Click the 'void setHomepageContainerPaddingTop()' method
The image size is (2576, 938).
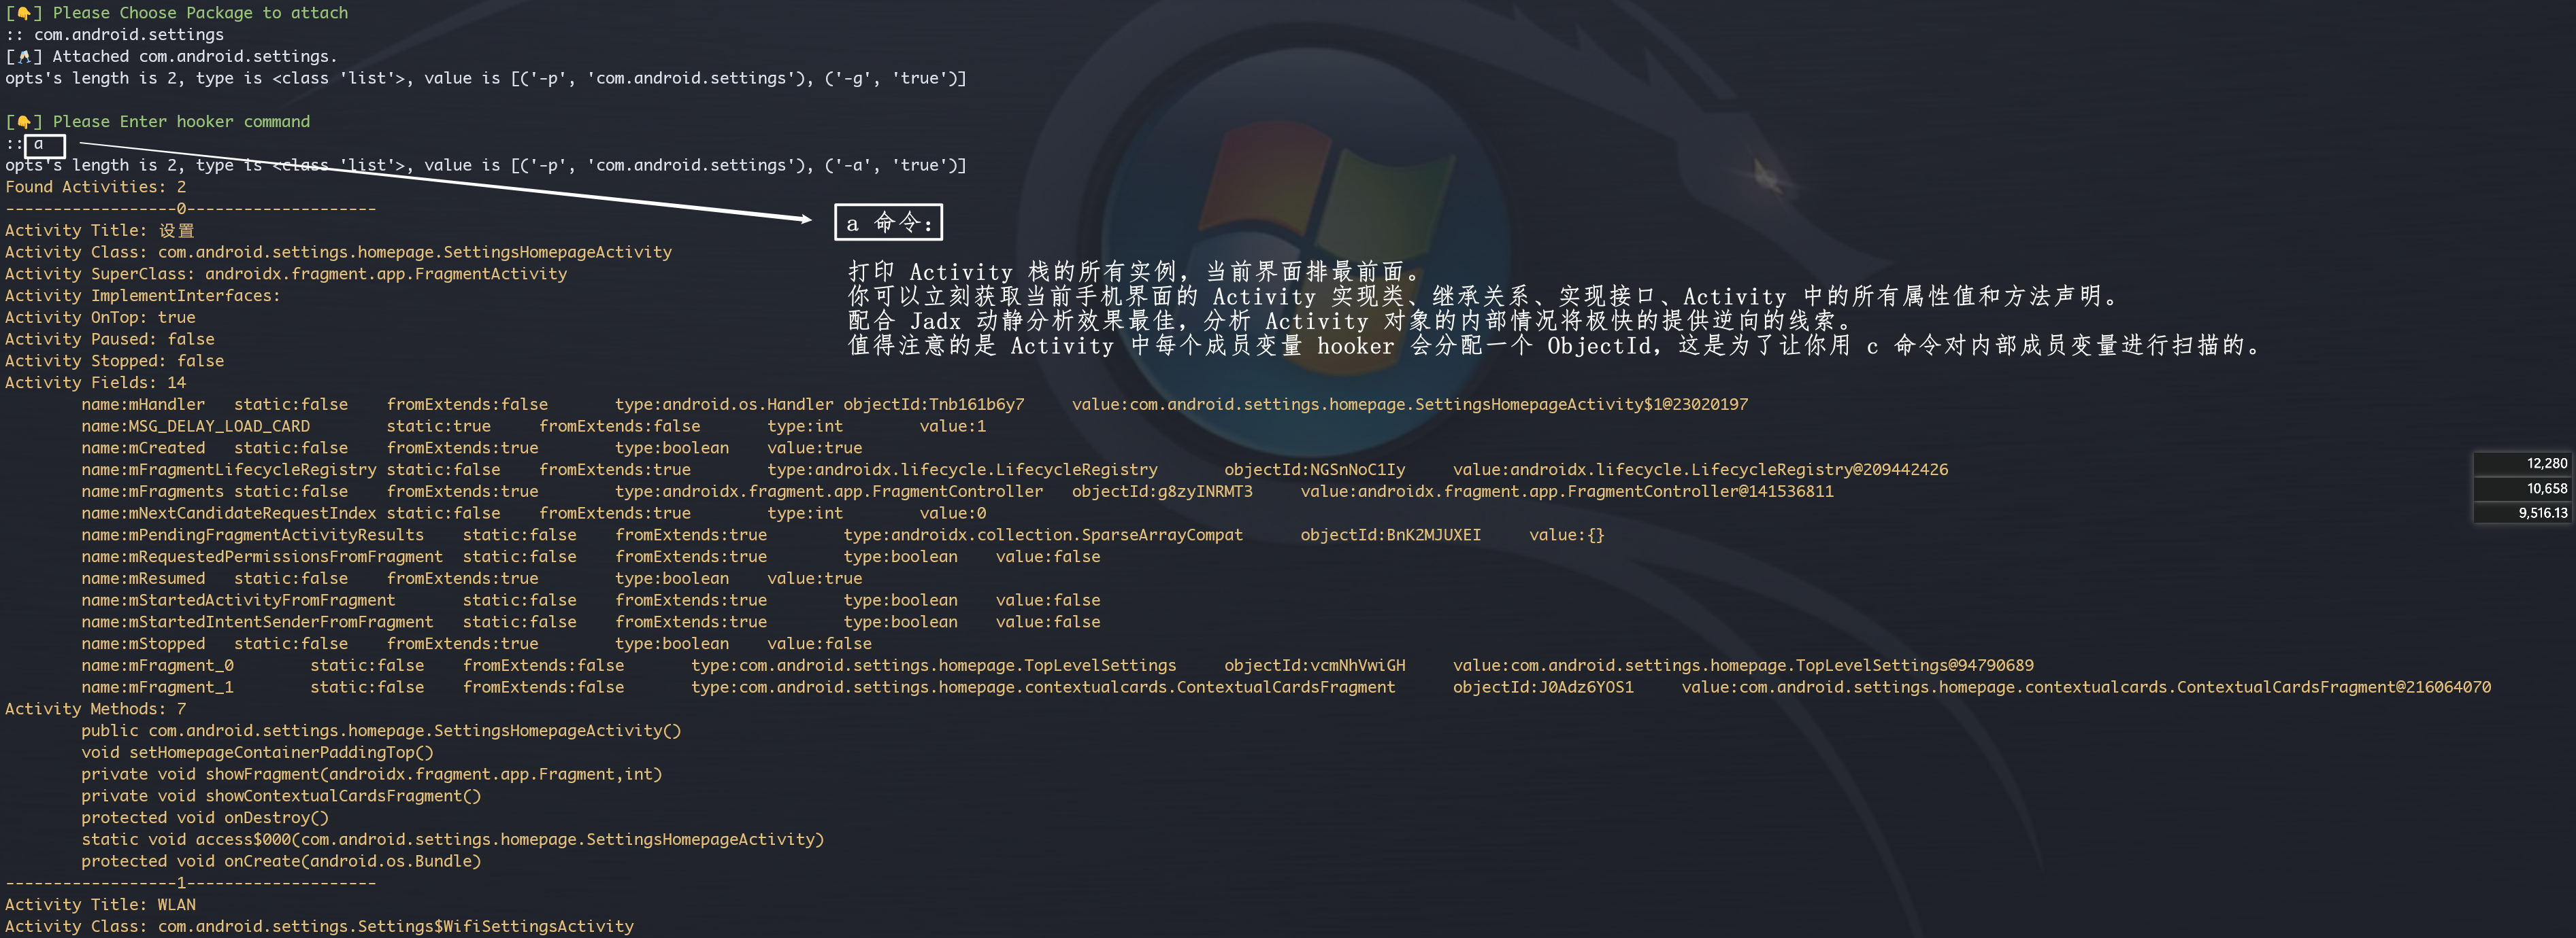257,753
